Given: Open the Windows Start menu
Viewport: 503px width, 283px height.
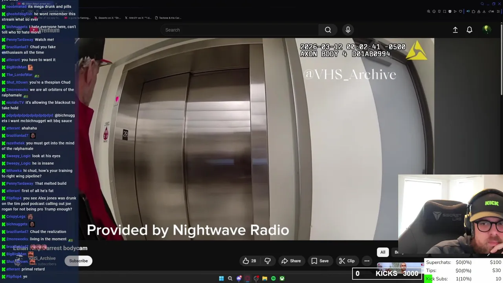Looking at the screenshot, I should tap(221, 278).
